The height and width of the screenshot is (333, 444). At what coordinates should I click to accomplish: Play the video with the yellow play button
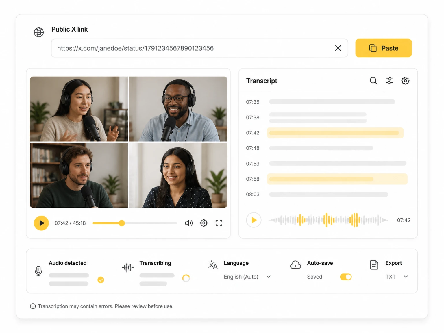41,223
